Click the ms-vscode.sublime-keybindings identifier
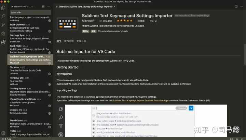 192,15
